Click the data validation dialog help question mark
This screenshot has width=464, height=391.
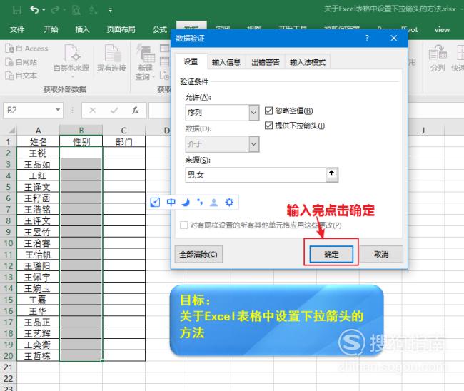tap(367, 38)
